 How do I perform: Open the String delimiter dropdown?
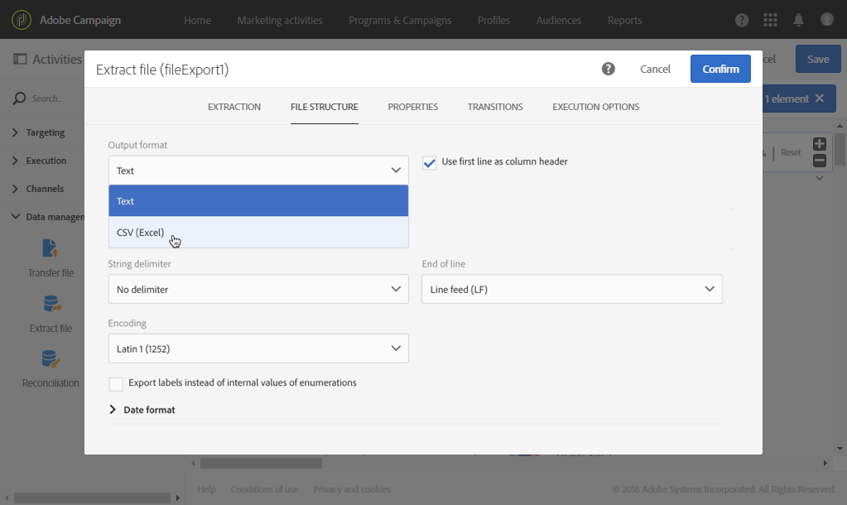(257, 290)
